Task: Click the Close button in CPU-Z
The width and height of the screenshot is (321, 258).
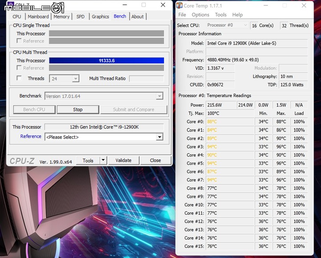Action: pyautogui.click(x=156, y=160)
